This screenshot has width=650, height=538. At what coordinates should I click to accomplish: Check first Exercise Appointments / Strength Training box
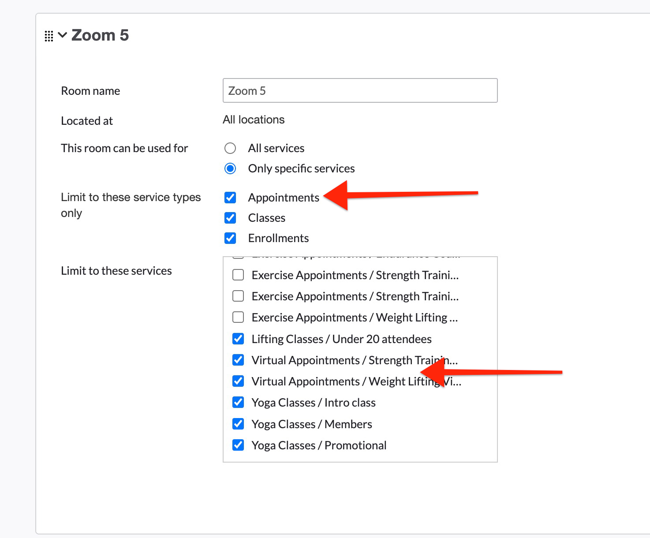point(238,275)
